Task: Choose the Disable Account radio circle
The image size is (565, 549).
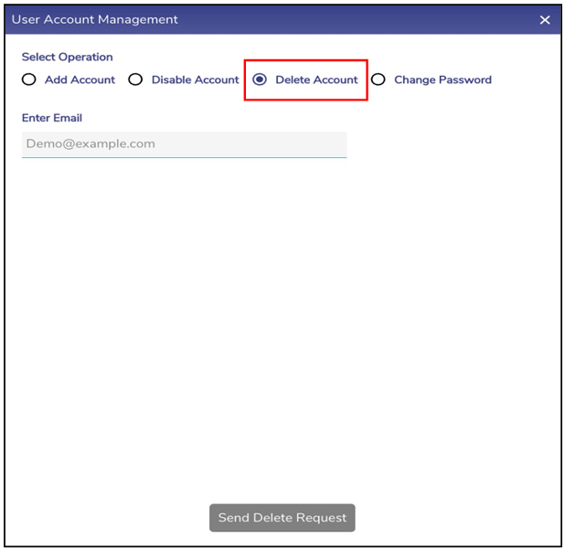Action: [x=135, y=79]
